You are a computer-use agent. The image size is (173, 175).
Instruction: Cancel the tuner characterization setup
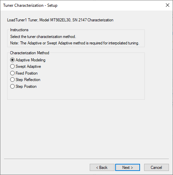[x=156, y=167]
